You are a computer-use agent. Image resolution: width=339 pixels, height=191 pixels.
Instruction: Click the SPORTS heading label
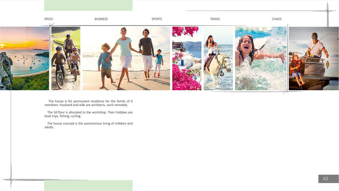(157, 19)
